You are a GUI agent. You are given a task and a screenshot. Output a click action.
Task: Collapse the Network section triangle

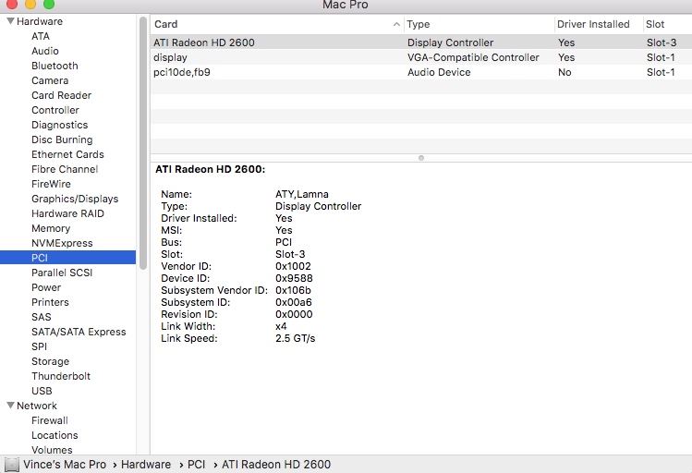tap(10, 406)
